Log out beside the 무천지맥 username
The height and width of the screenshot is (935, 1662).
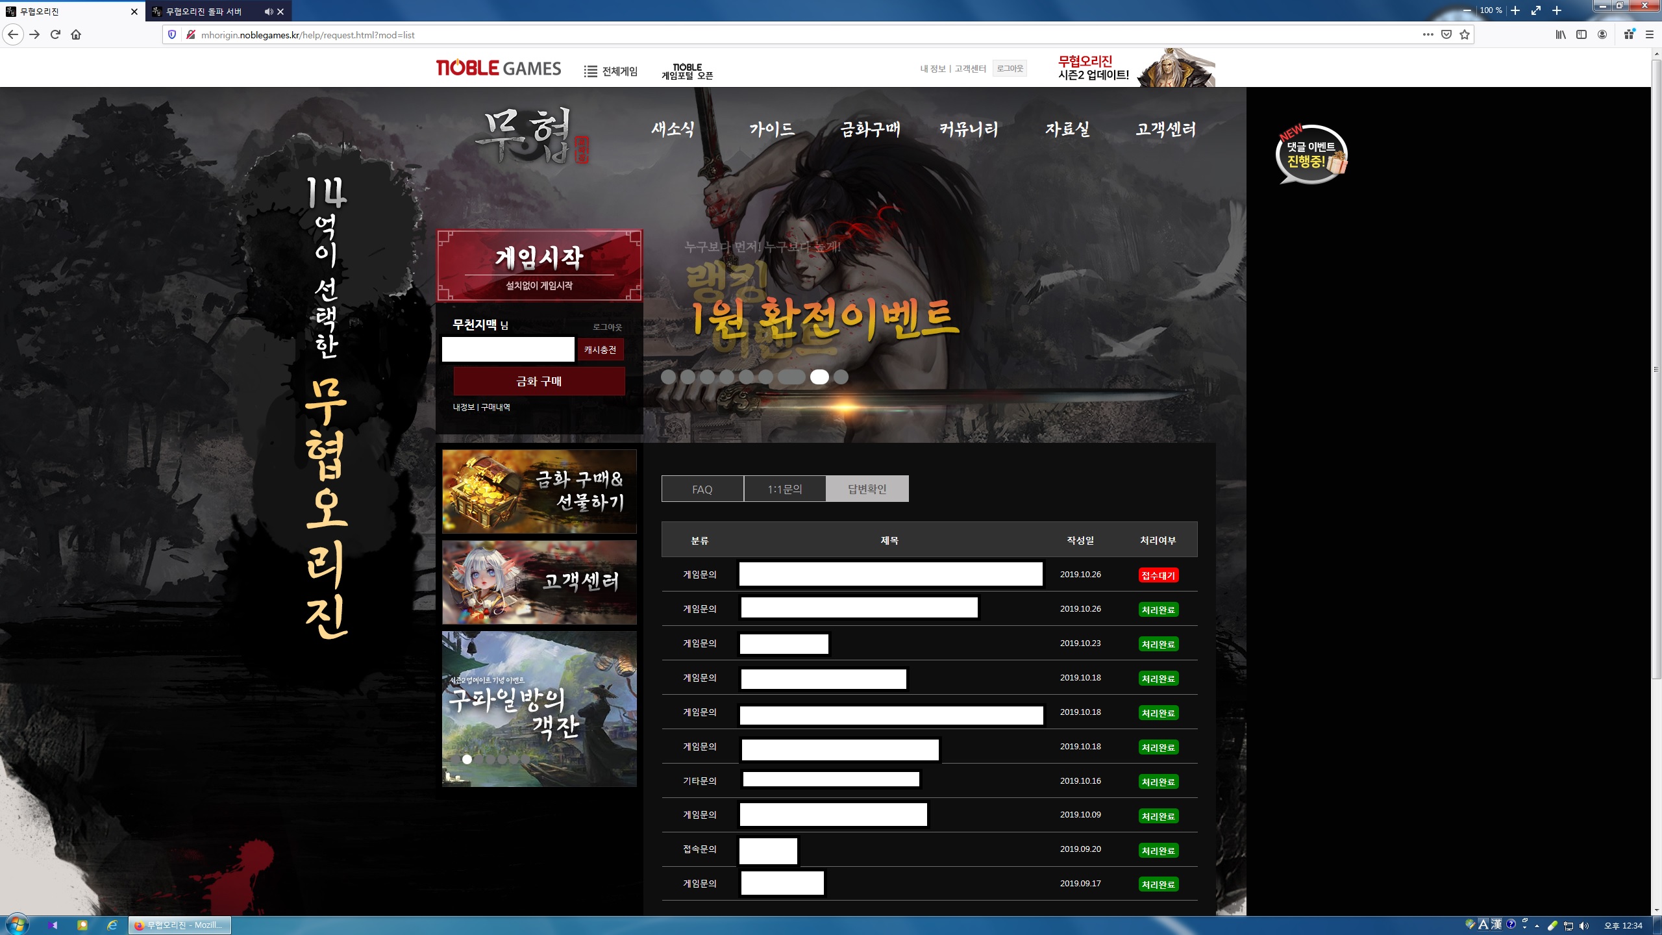pos(607,327)
